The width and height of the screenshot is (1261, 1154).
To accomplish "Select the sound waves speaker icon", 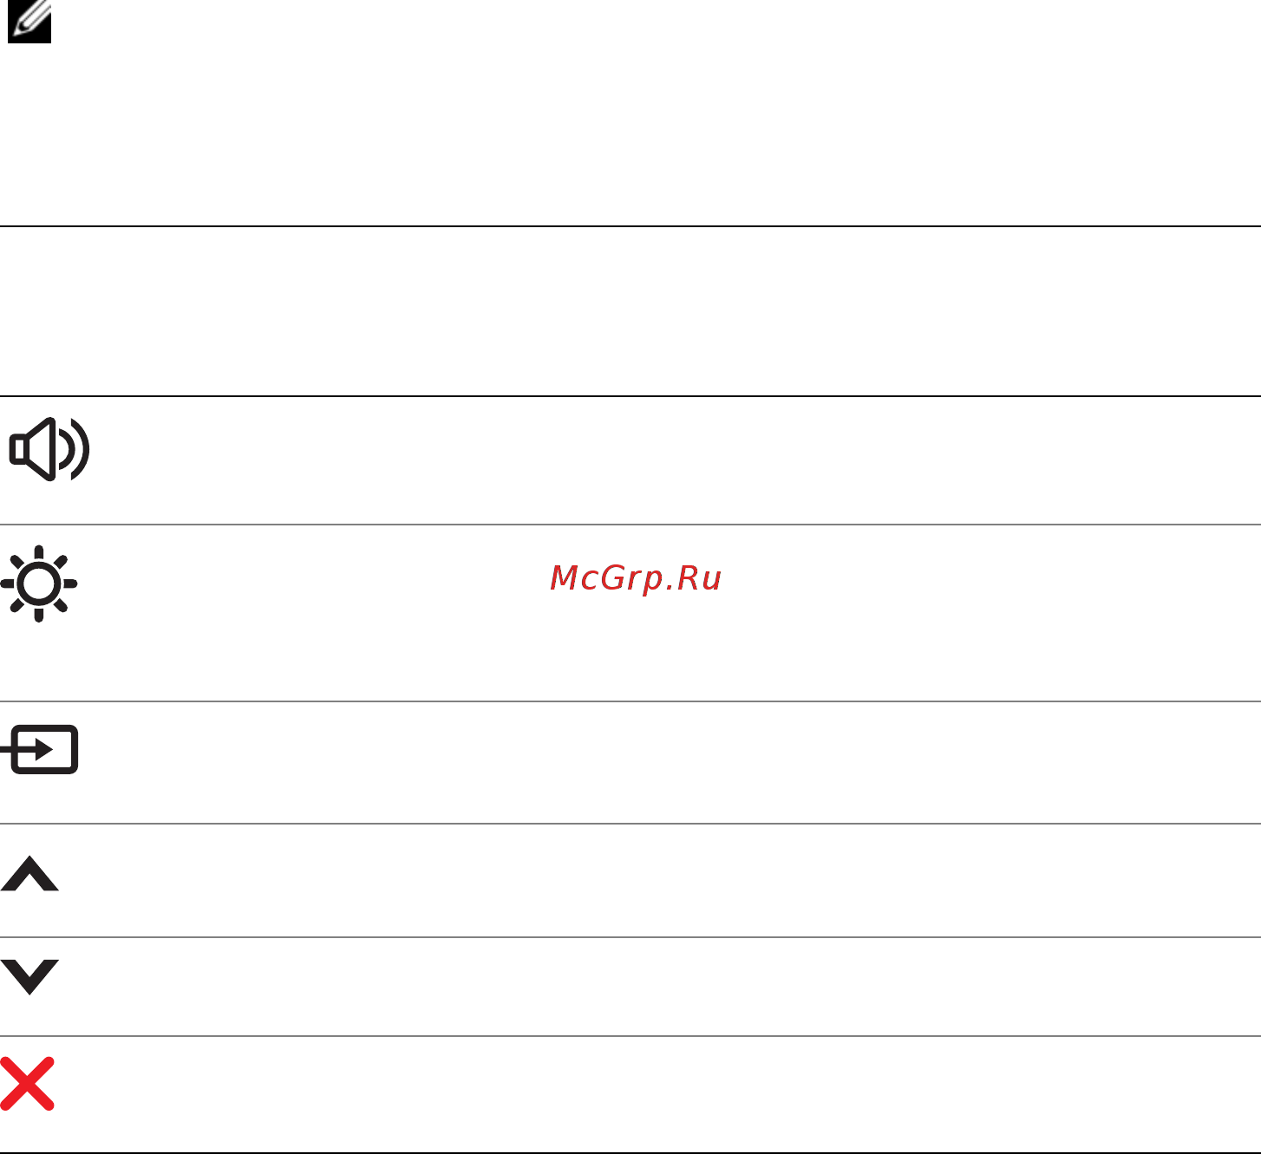I will [x=49, y=449].
